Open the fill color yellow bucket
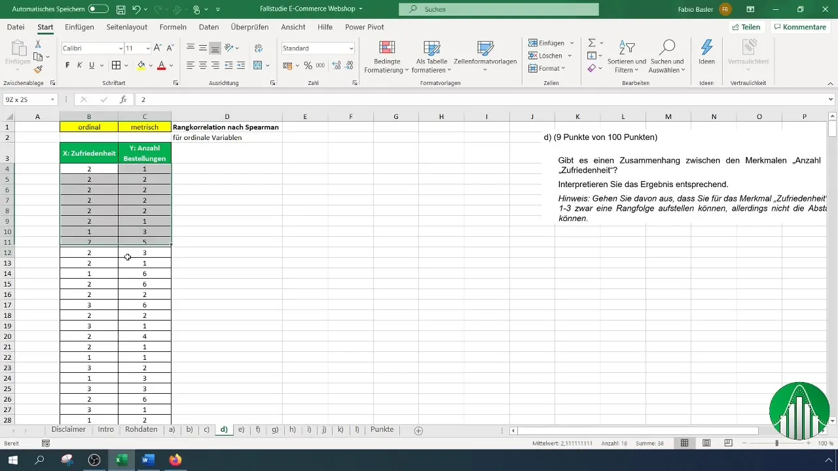 tap(141, 65)
